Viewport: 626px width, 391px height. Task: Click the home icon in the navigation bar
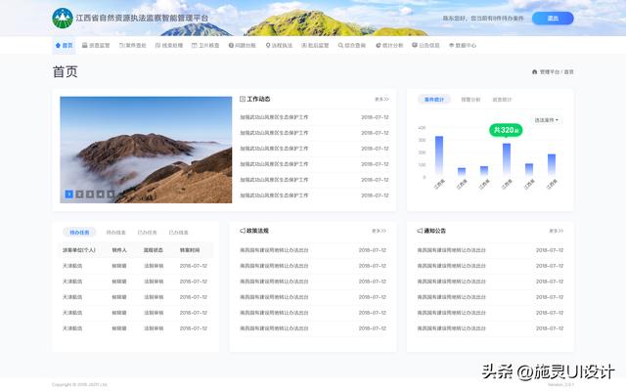[x=58, y=46]
